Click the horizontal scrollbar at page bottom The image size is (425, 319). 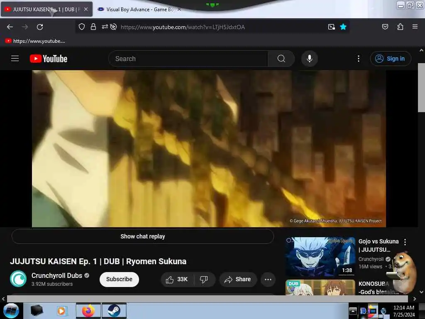208,299
